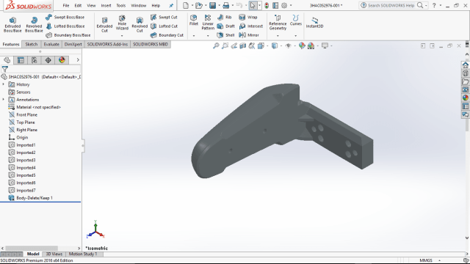
Task: Open the Hole Wizard dropdown arrow
Action: click(122, 36)
